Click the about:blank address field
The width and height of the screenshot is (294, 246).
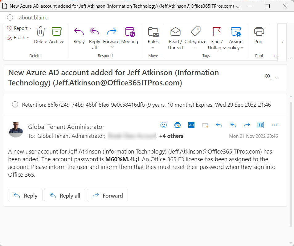pos(33,18)
